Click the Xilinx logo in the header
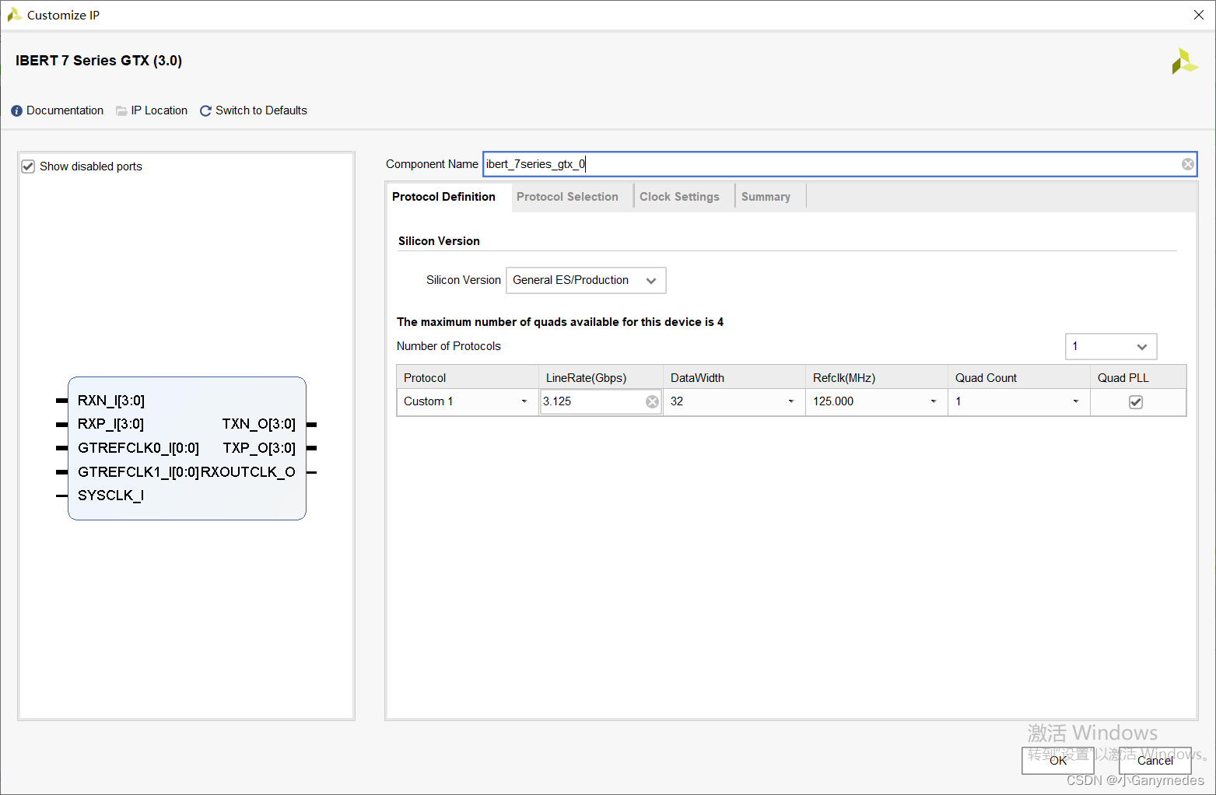1216x795 pixels. pos(1184,61)
